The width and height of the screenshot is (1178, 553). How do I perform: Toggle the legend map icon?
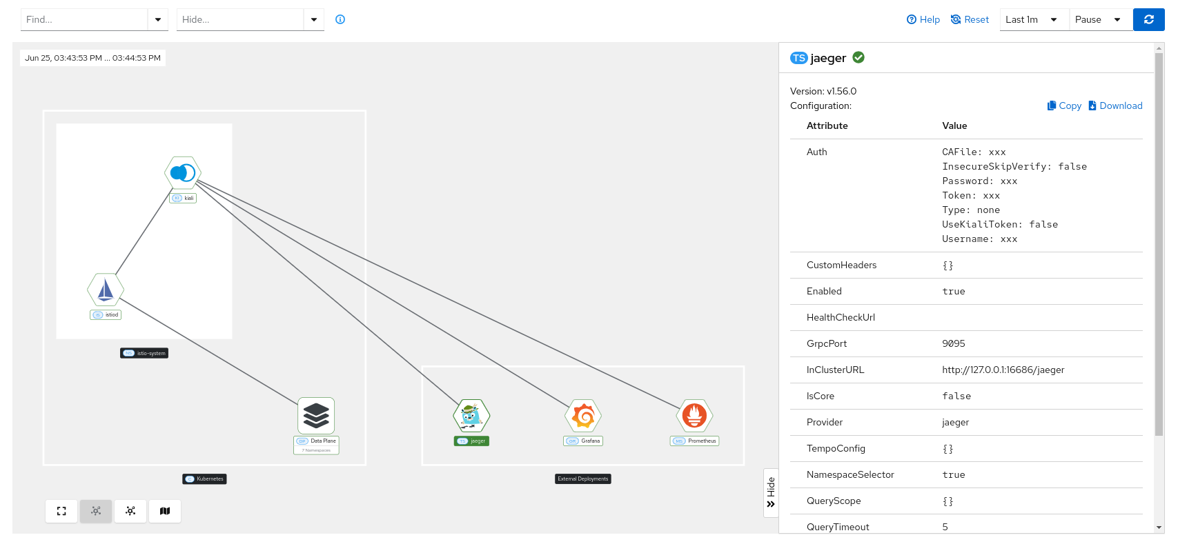point(165,511)
